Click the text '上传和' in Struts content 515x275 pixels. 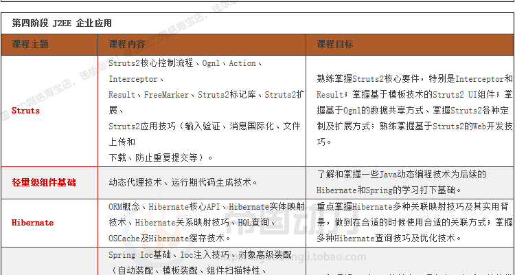click(x=122, y=142)
